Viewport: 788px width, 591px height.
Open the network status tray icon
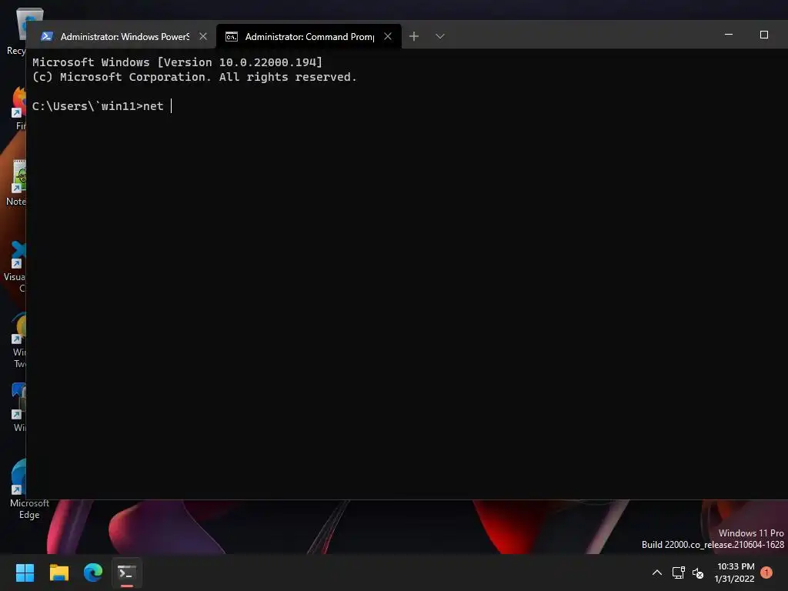(x=679, y=573)
